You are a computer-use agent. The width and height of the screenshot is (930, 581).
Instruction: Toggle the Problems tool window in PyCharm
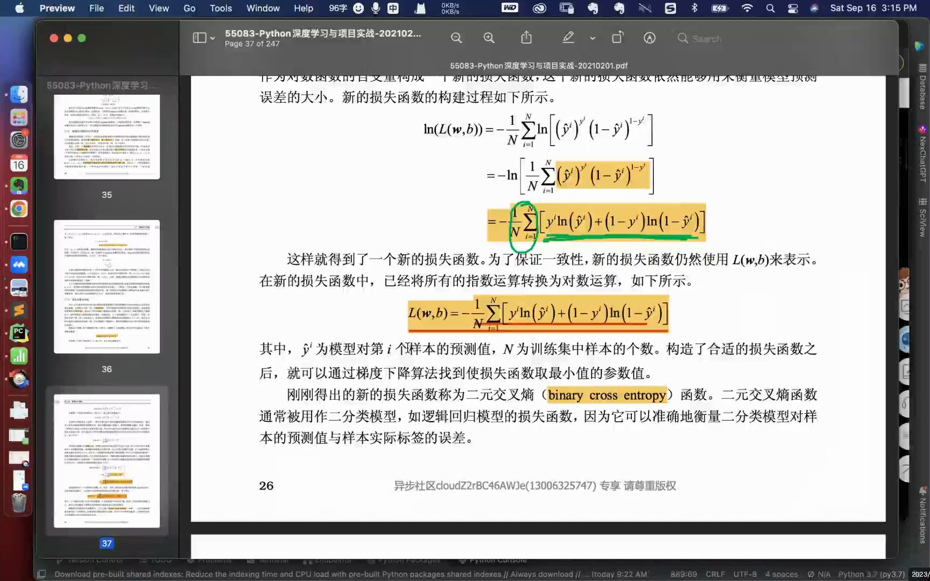coord(210,559)
